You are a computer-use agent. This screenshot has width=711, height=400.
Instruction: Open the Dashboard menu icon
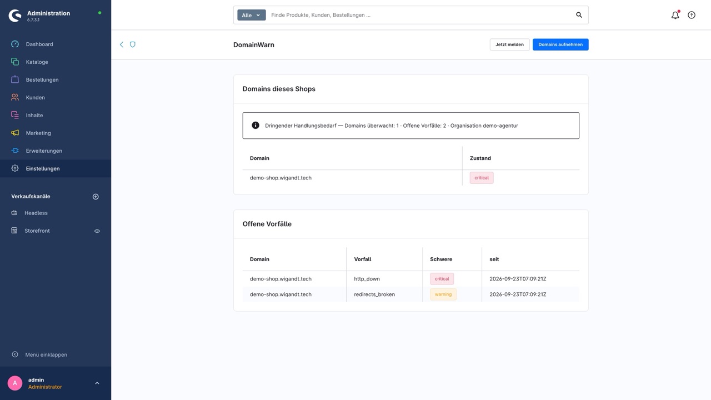click(x=15, y=44)
